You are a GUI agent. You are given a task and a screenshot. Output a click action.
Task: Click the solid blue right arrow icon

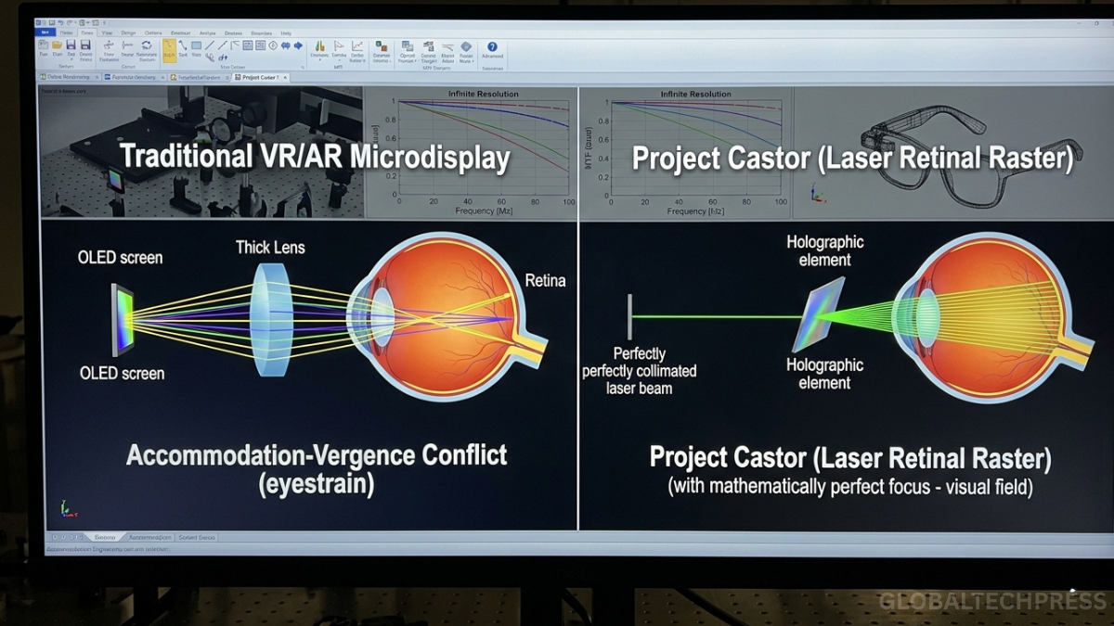298,45
